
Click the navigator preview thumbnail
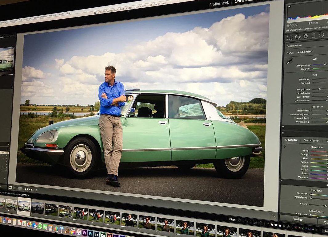click(7, 61)
